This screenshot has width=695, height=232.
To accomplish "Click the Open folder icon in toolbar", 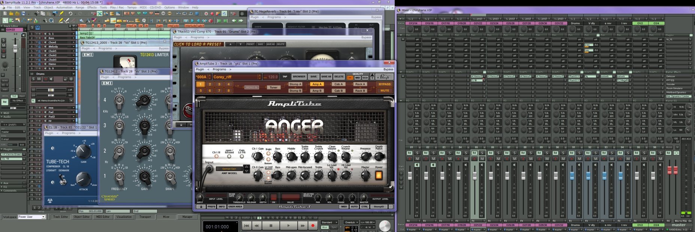I will 11,13.
